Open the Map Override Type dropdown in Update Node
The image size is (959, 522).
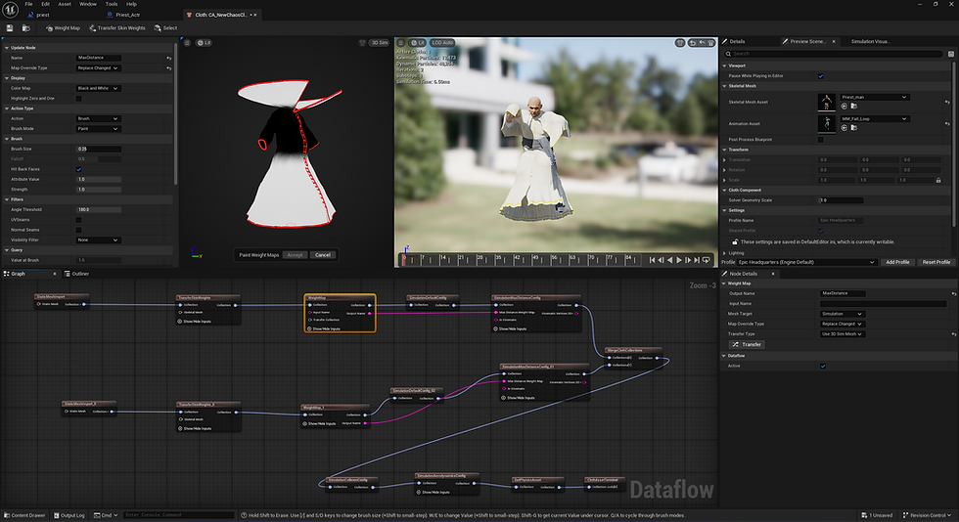pyautogui.click(x=98, y=68)
